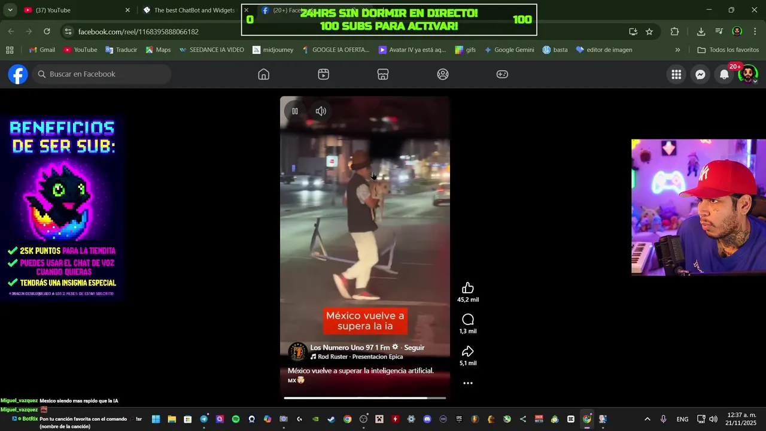Open Chrome three-dot menu
Image resolution: width=766 pixels, height=431 pixels.
755,32
